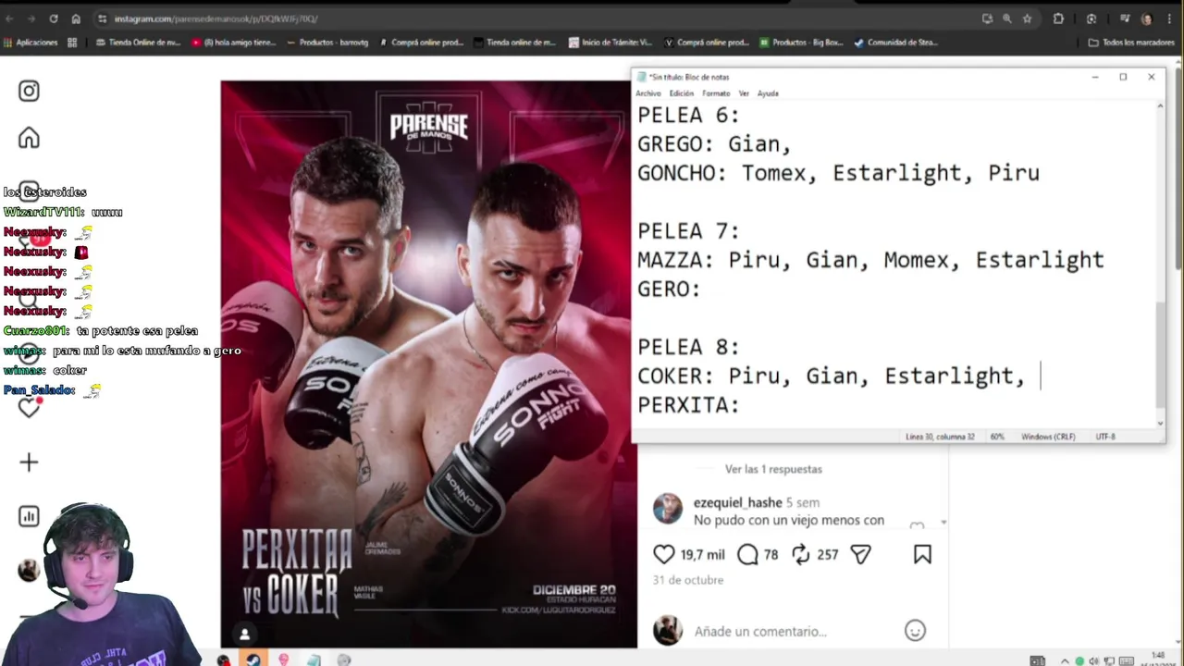Open Edición menu in Notepad
Screen dimensions: 1184x666
coord(682,93)
